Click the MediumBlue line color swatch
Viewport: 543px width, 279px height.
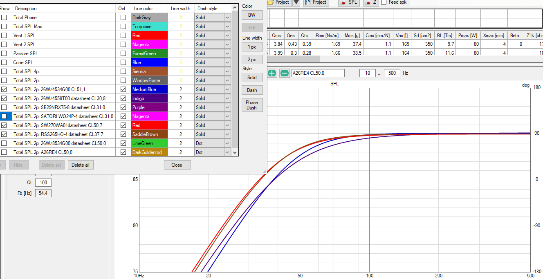click(x=149, y=89)
